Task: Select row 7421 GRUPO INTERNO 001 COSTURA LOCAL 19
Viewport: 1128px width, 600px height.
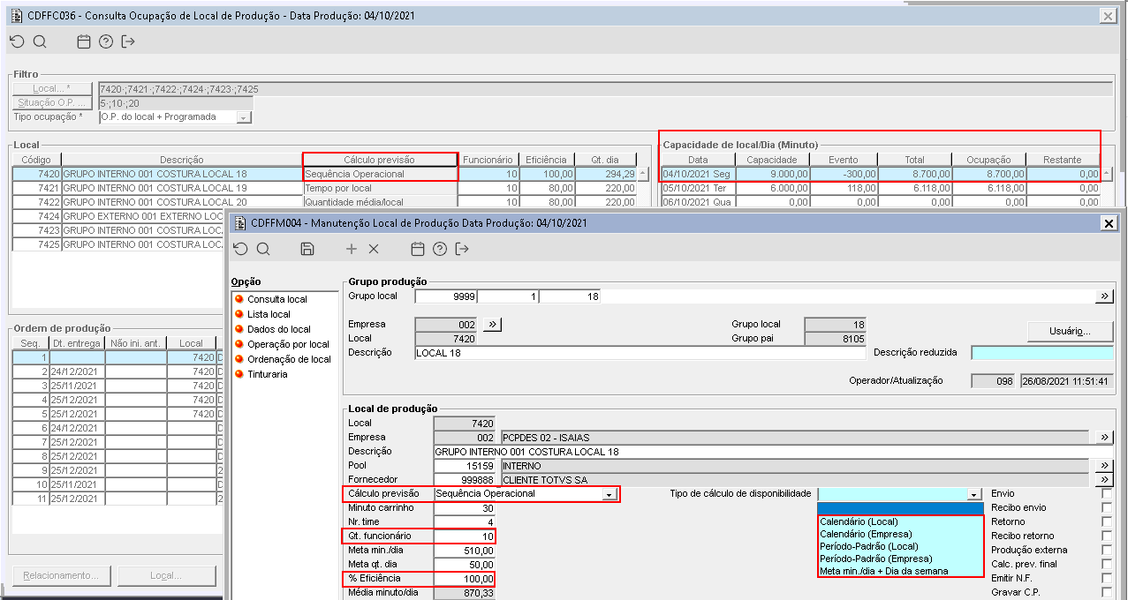Action: (x=325, y=188)
